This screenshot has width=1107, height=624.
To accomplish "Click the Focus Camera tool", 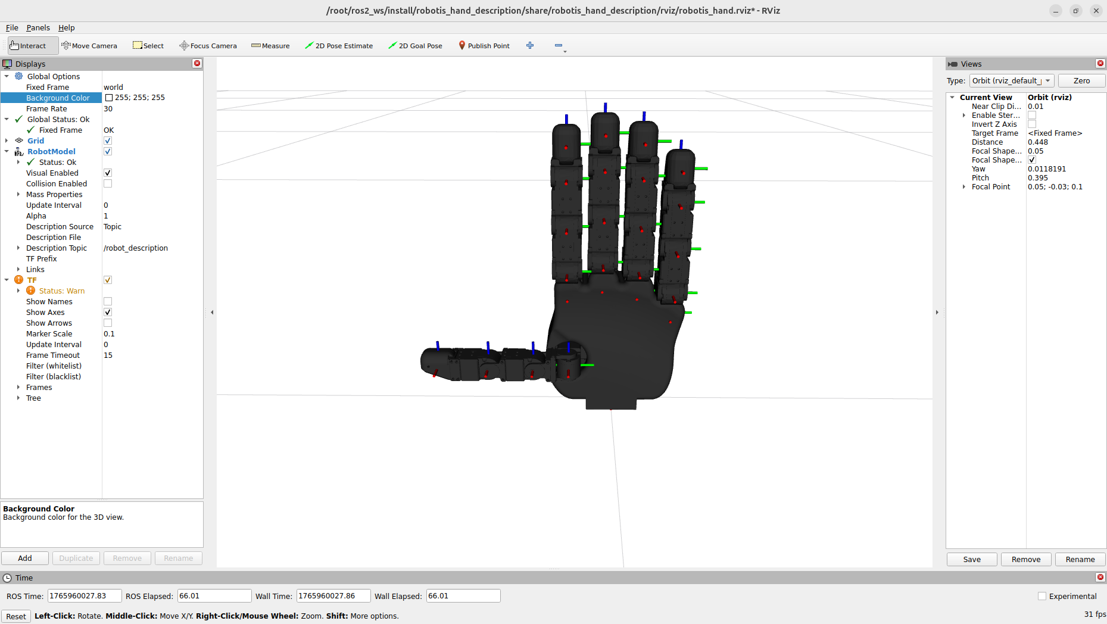I will (207, 45).
